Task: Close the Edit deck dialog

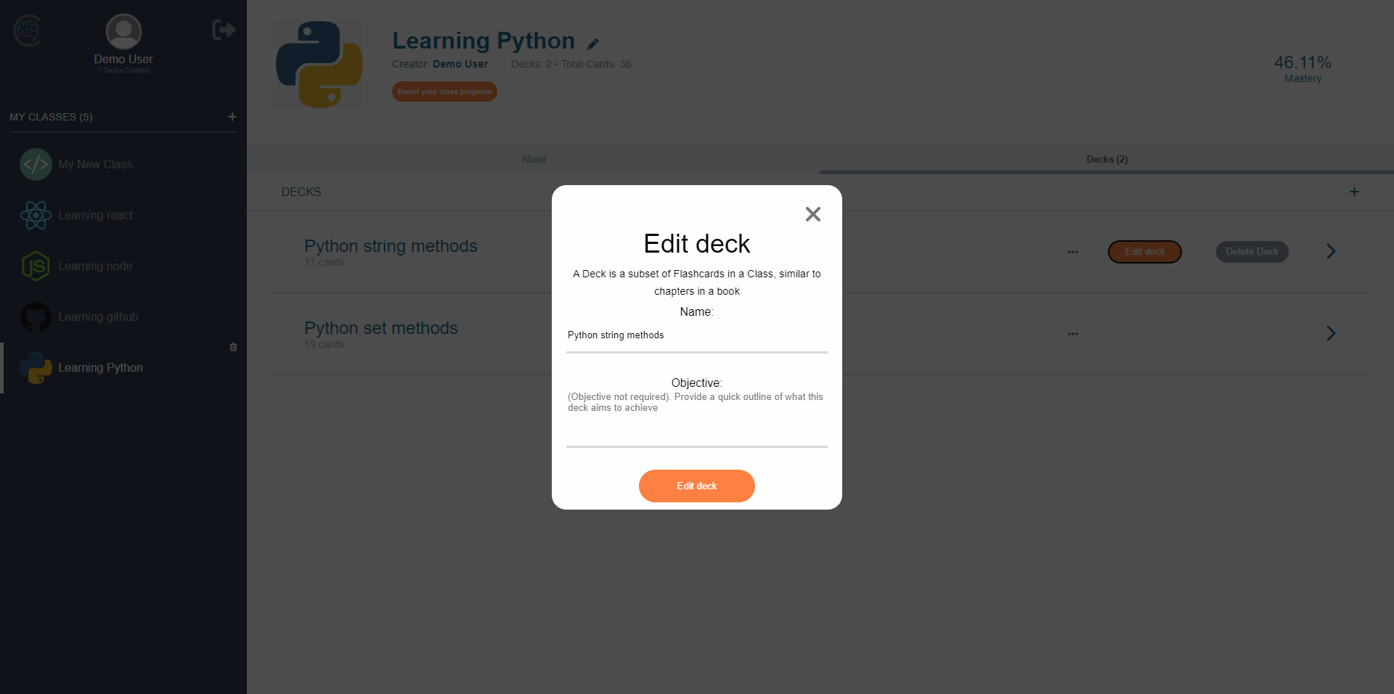Action: pyautogui.click(x=812, y=214)
